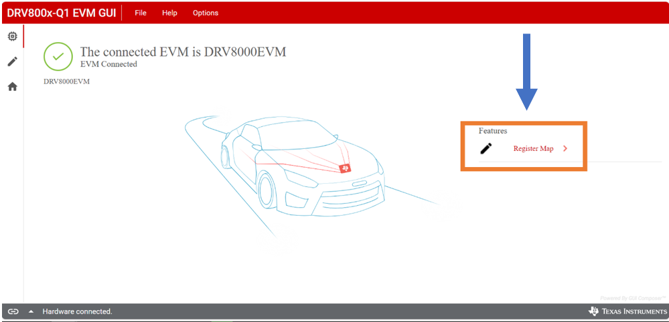Select the pencil Register Map sidebar icon
669x322 pixels.
click(12, 61)
